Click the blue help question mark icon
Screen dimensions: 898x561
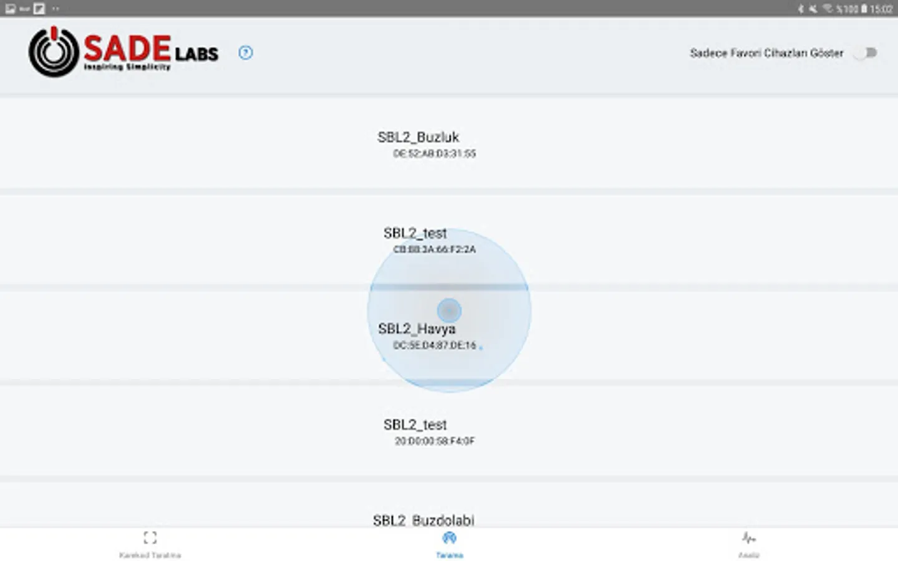click(x=246, y=53)
